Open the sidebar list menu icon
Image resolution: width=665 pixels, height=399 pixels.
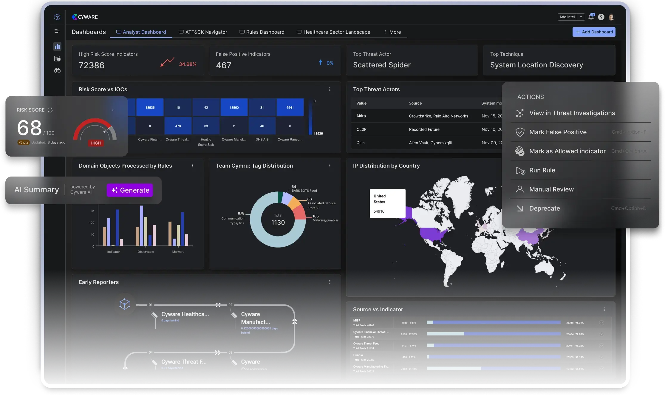click(57, 31)
